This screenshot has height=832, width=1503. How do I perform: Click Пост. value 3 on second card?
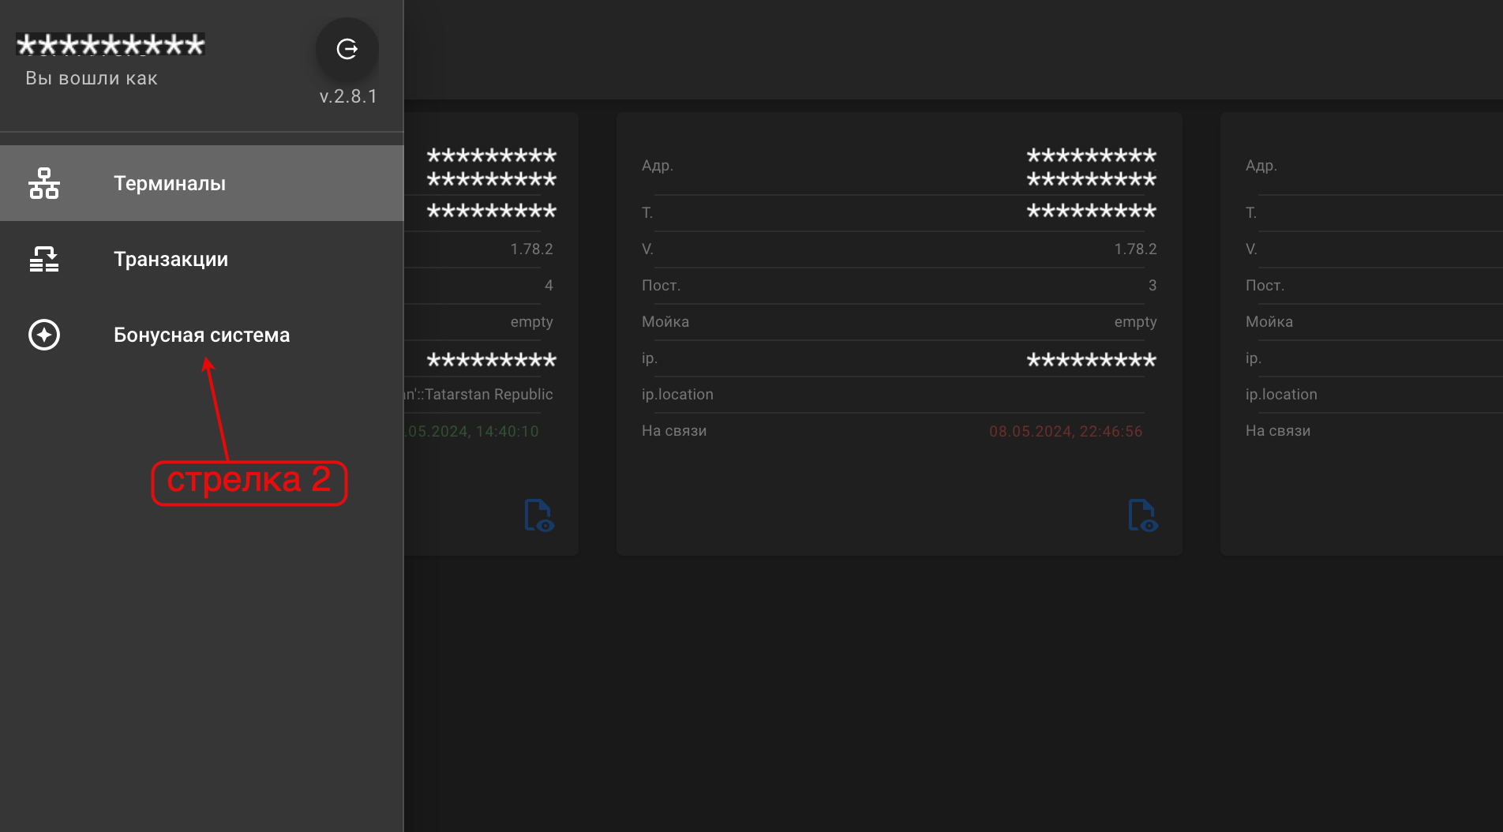point(1153,285)
